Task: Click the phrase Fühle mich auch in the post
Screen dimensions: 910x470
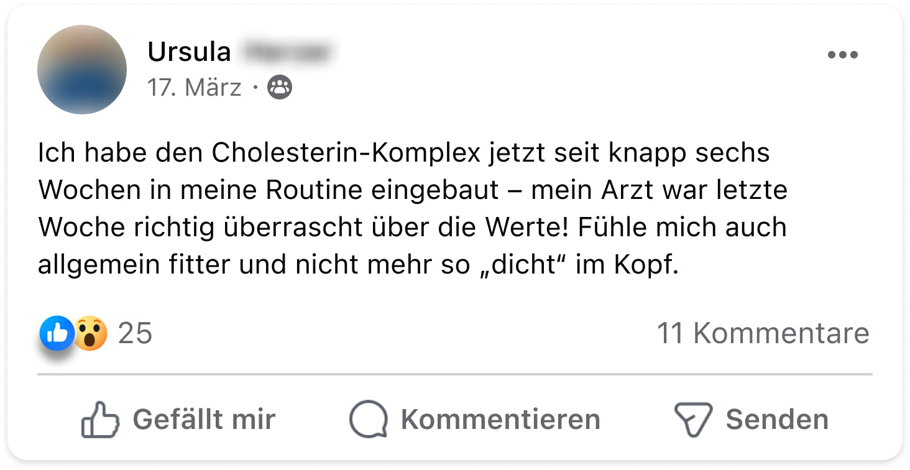Action: (682, 228)
